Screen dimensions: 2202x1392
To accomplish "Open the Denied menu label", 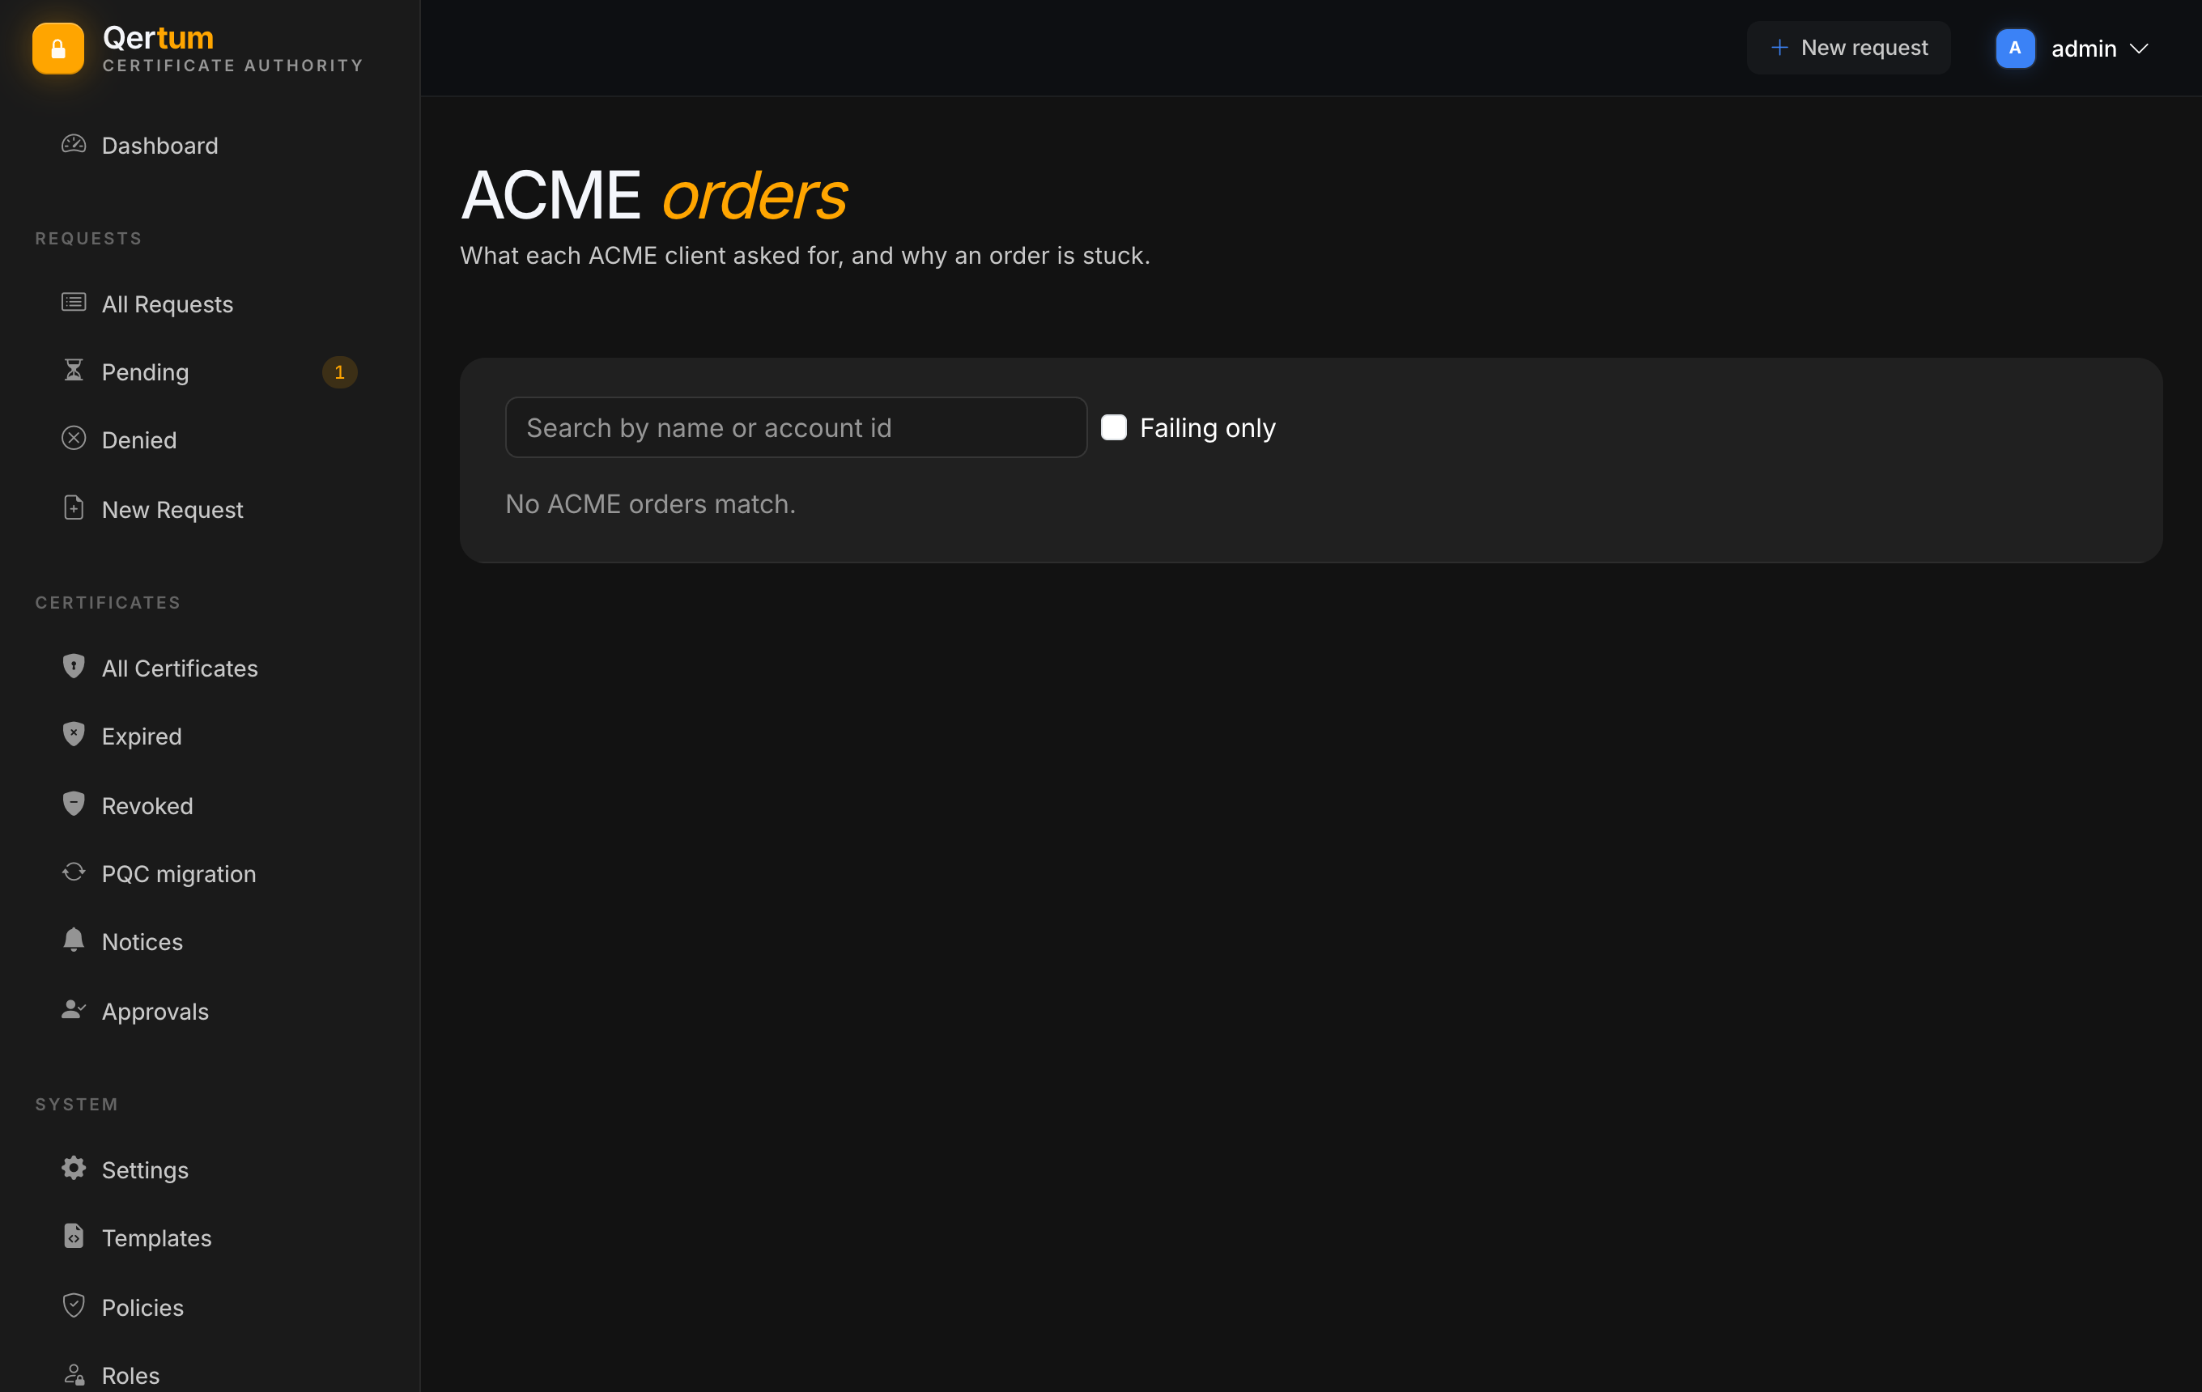I will 139,440.
